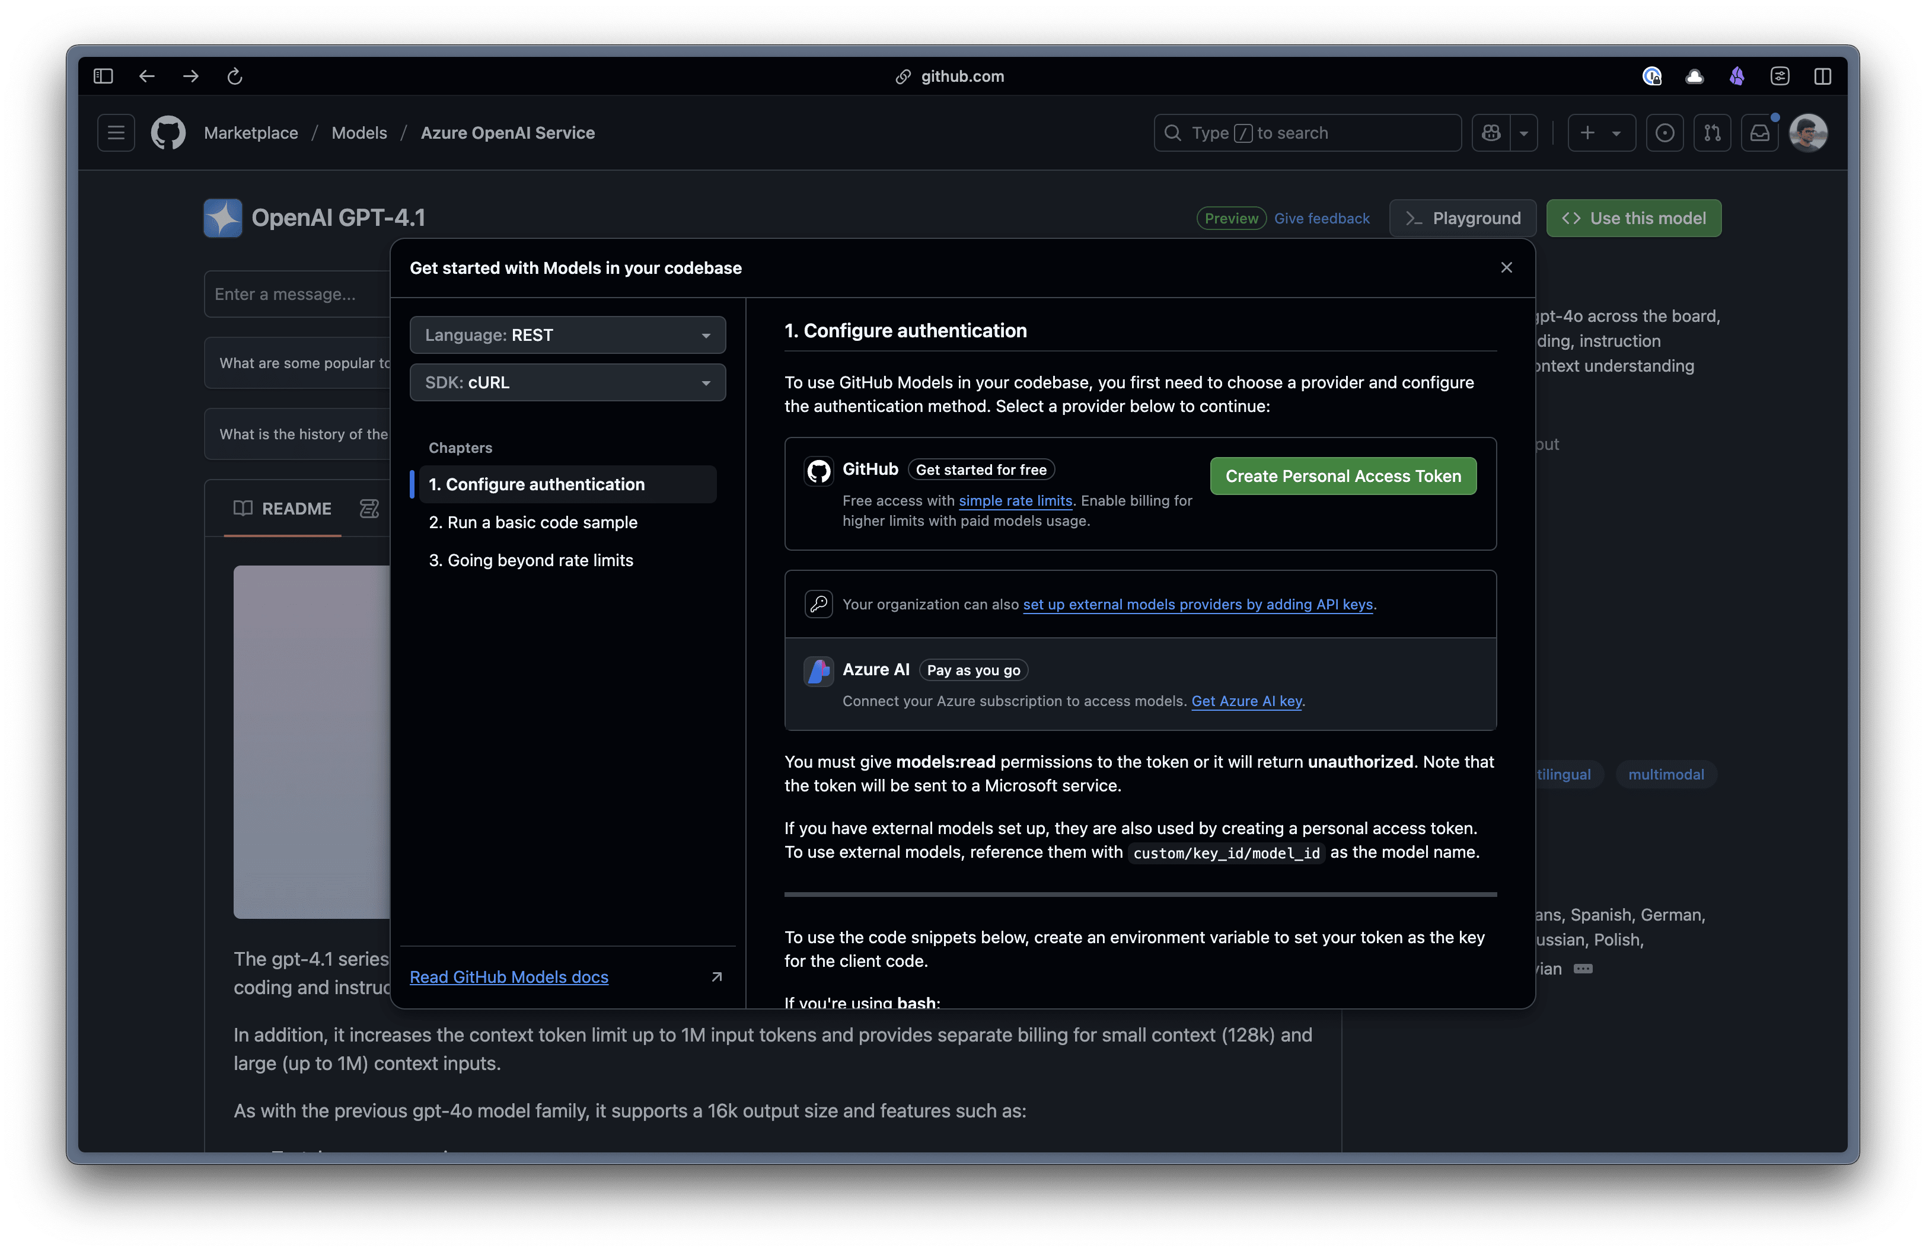
Task: Click the Give feedback link
Action: [x=1322, y=218]
